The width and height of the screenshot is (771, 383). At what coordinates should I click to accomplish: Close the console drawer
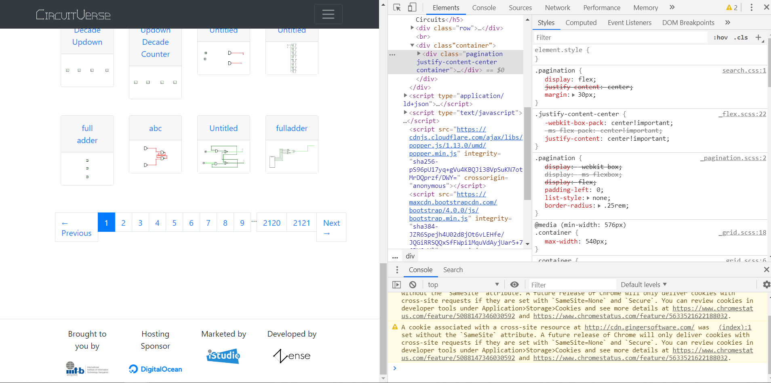coord(766,270)
